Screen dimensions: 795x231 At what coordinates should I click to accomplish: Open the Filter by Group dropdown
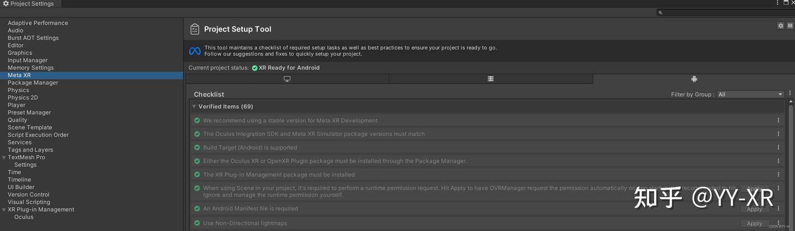pos(750,95)
